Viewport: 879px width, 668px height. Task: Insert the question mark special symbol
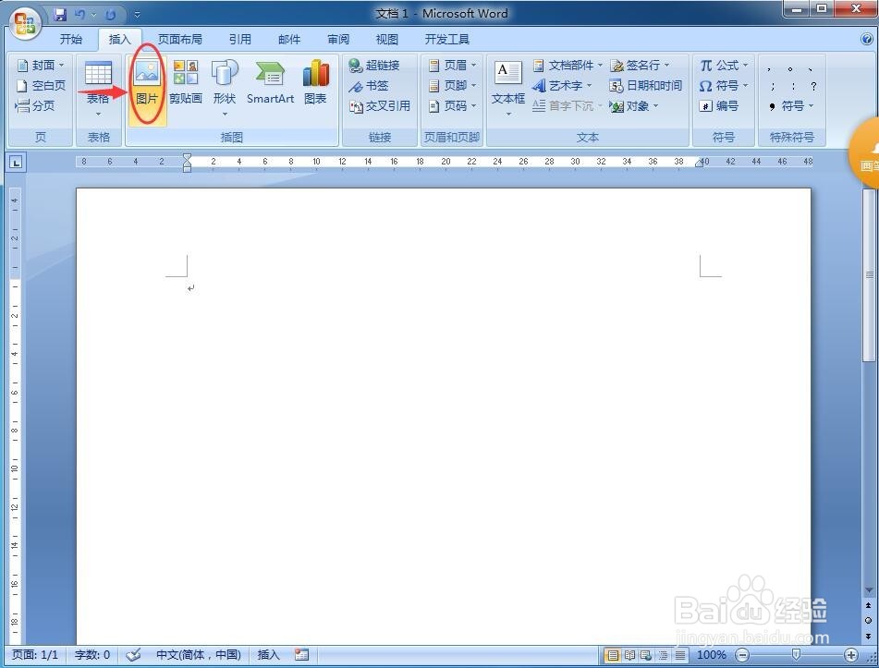click(x=813, y=86)
